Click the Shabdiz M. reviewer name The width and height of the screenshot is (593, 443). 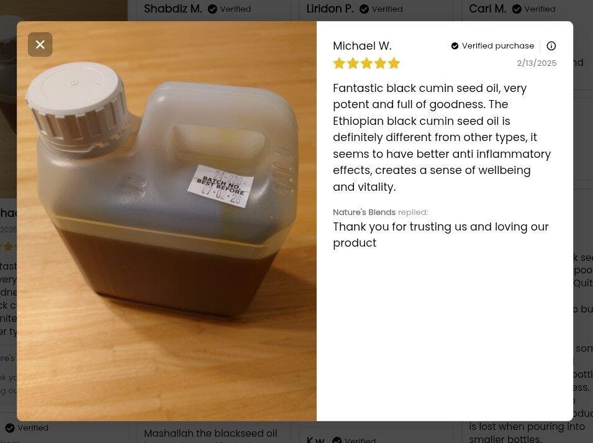[x=173, y=9]
